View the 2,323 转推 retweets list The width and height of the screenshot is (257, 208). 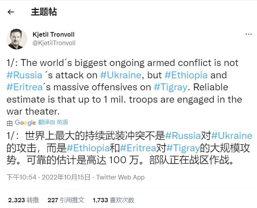[24, 200]
